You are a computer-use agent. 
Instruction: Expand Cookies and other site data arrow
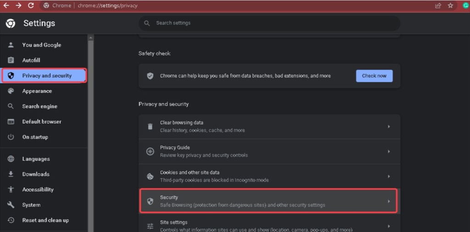pos(389,176)
